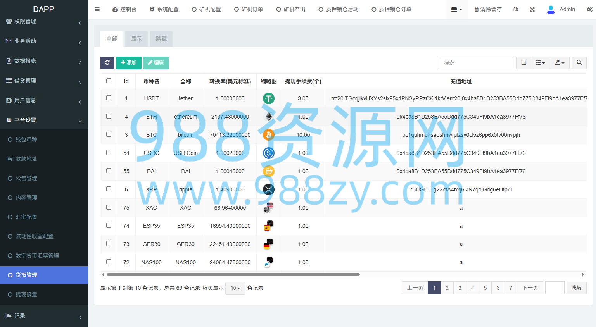
Task: Collapse the 平台设置 sidebar menu
Action: click(x=44, y=120)
